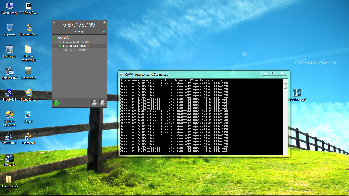Click the gray star of 5.103.75.185 peer
349x196 pixels.
[60, 42]
